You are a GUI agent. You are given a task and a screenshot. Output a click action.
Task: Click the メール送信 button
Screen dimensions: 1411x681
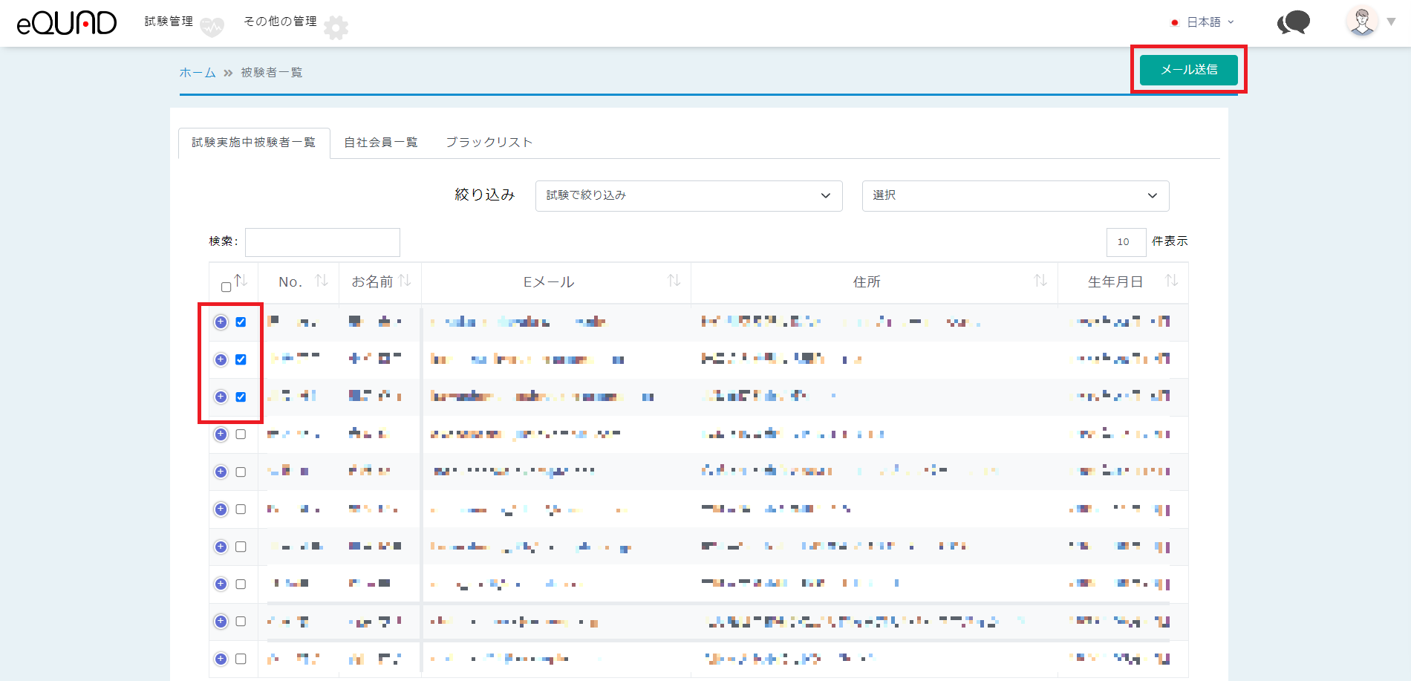[x=1188, y=70]
